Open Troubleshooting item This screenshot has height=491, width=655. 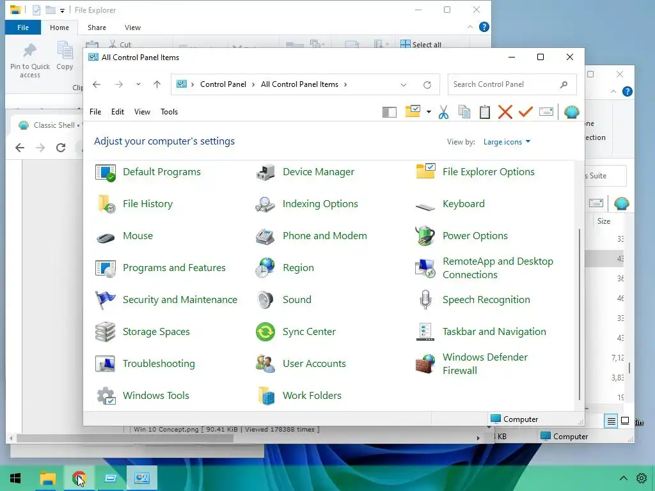(x=145, y=364)
